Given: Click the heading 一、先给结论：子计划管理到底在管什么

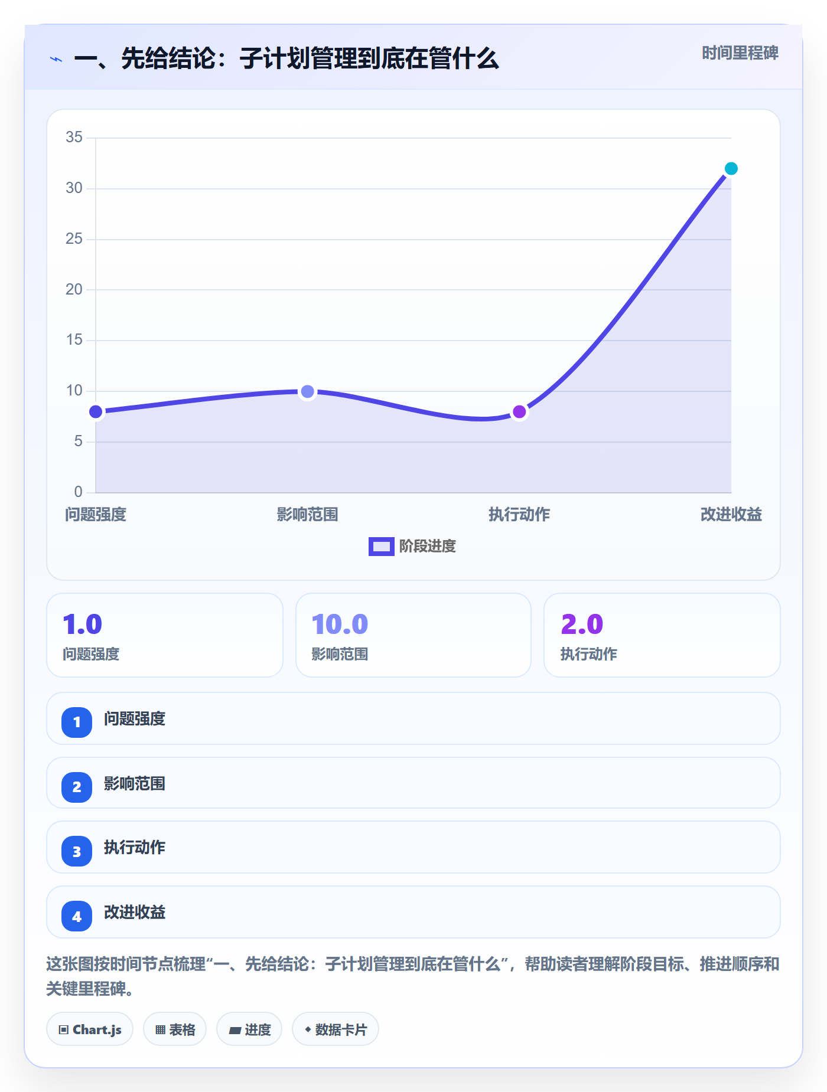Looking at the screenshot, I should coord(286,59).
